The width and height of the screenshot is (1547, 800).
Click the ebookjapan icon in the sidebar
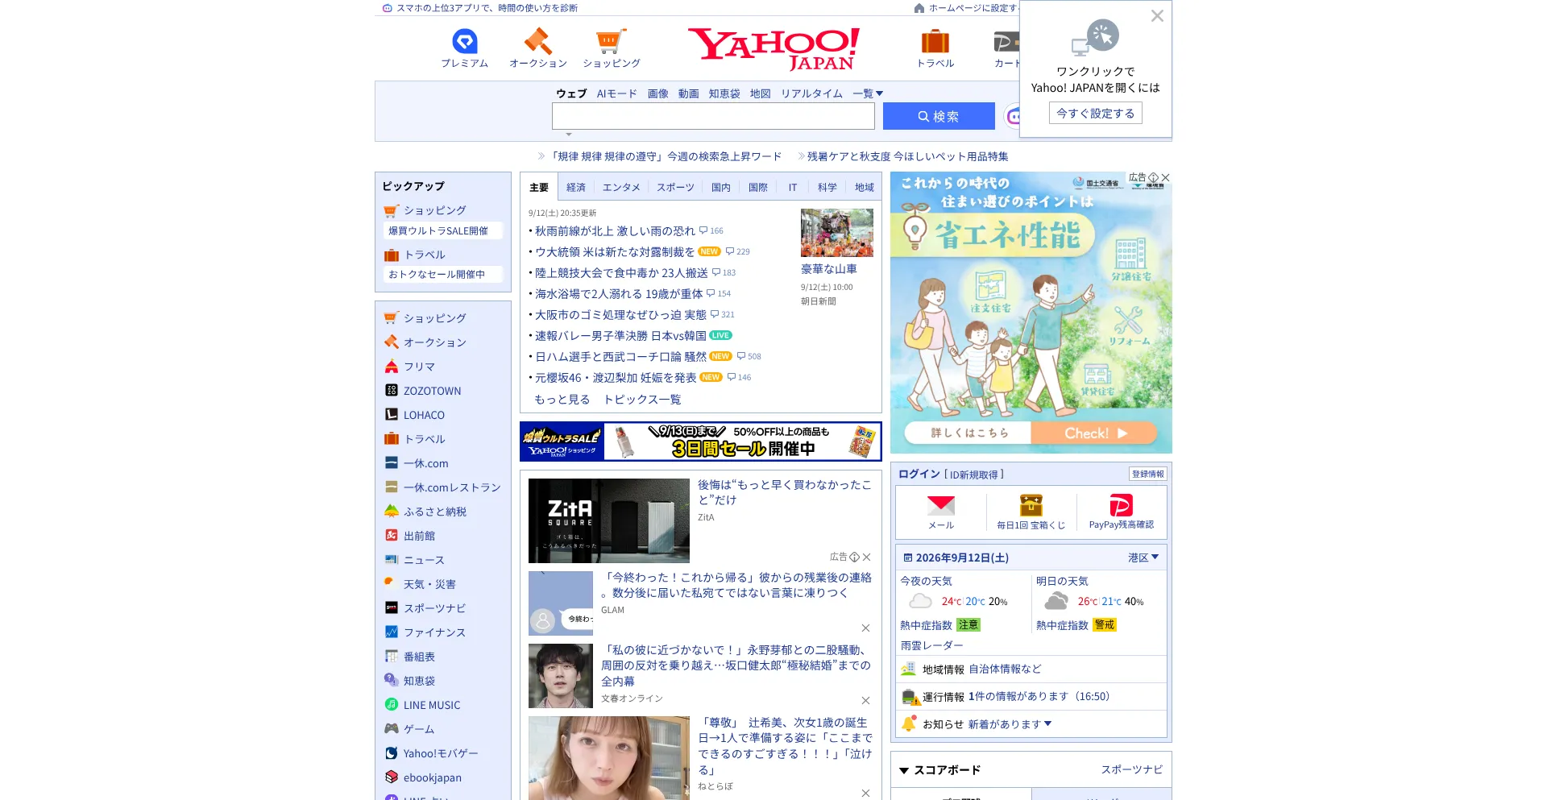pos(392,777)
